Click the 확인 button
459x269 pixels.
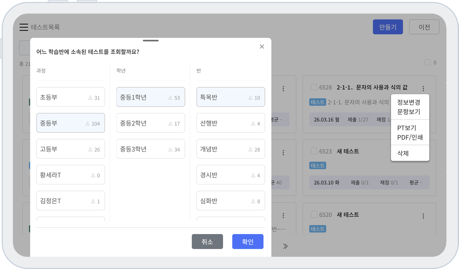(x=248, y=241)
